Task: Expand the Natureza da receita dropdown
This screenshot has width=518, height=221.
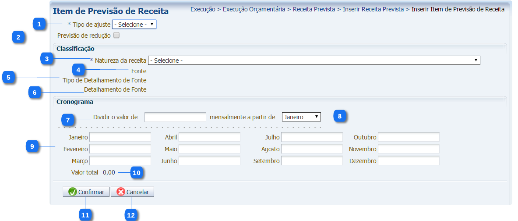Action: [314, 61]
